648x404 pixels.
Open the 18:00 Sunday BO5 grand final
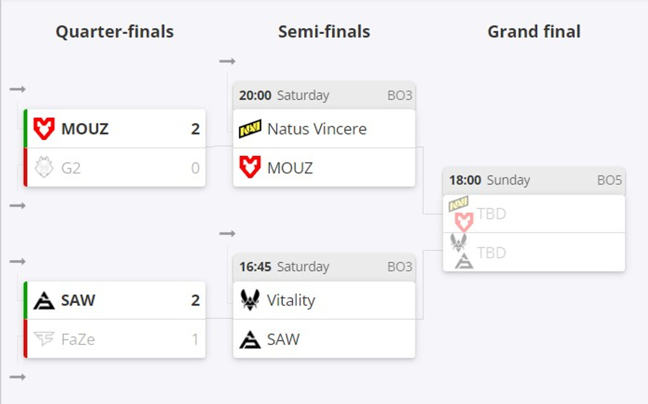coord(534,180)
